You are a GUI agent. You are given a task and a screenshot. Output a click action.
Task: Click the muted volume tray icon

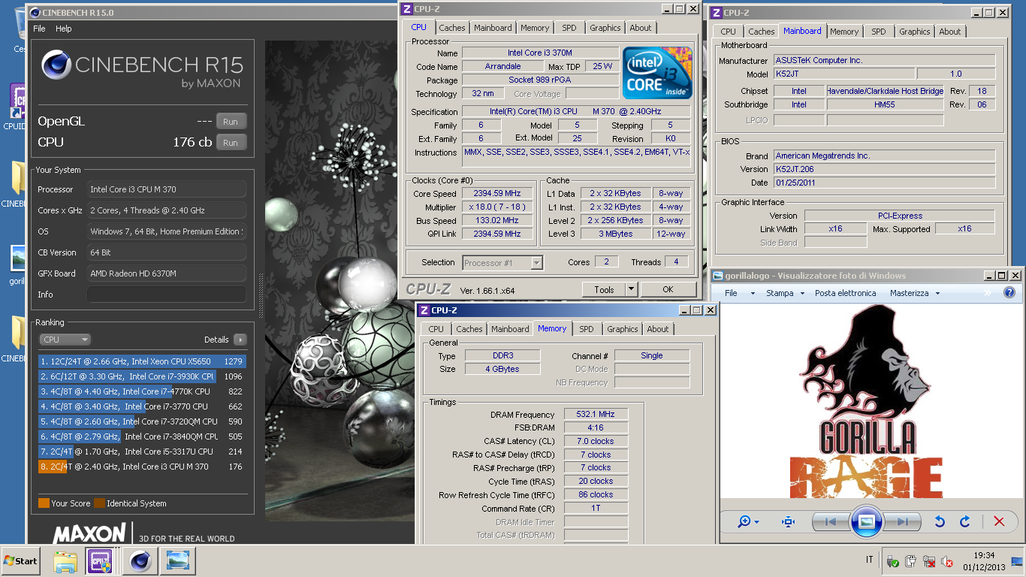(x=947, y=561)
